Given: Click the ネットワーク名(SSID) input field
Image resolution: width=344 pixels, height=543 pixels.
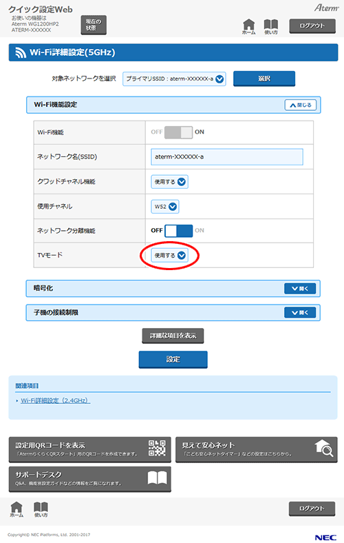Looking at the screenshot, I should point(227,157).
